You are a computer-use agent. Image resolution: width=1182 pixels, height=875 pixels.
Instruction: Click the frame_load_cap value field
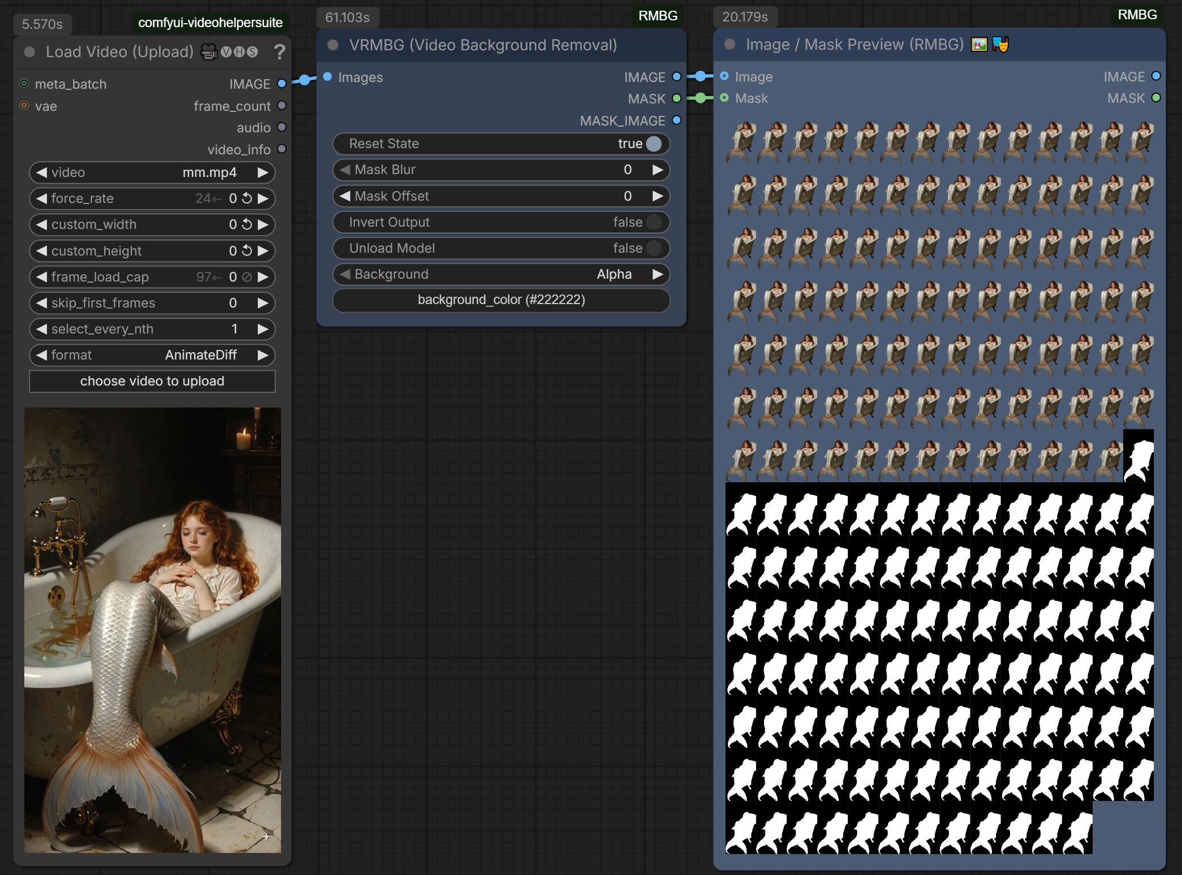tap(152, 277)
